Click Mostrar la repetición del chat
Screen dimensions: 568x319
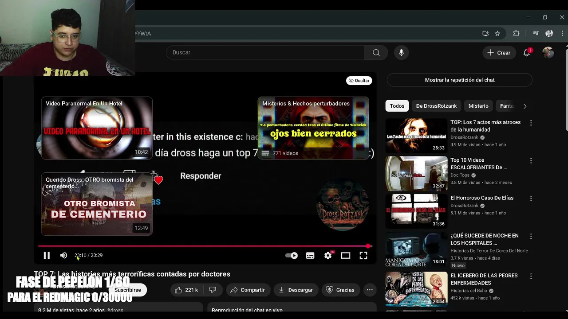click(459, 80)
